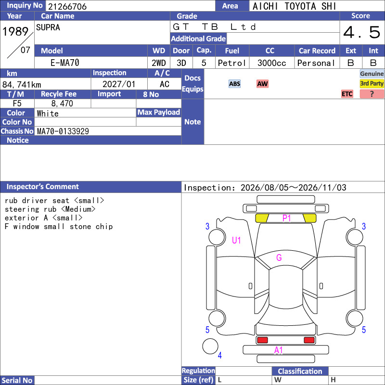Click the Chassis No MA70-0133929 field
This screenshot has height=385, width=385.
(108, 131)
